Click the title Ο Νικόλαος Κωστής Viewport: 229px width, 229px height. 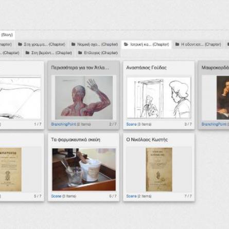[x=147, y=139]
